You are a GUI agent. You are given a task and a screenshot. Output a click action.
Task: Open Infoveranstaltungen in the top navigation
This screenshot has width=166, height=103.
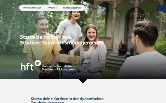32,8
